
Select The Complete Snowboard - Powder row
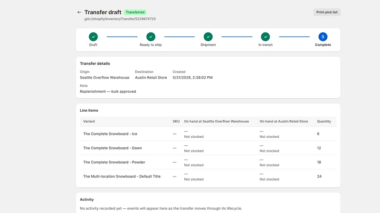tap(208, 162)
